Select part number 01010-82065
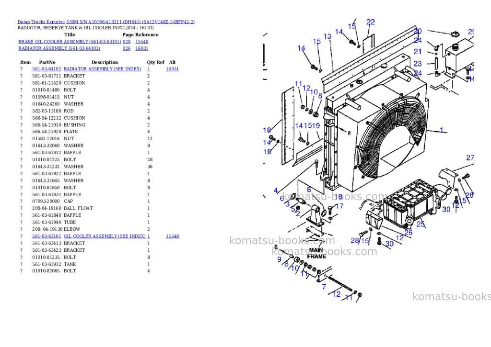Viewport: 491px width, 347px height. tap(46, 271)
